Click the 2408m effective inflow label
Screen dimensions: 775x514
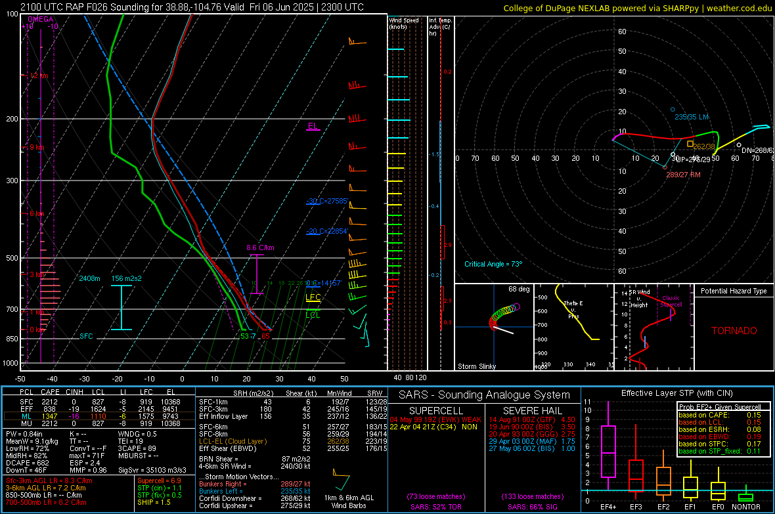[x=89, y=278]
